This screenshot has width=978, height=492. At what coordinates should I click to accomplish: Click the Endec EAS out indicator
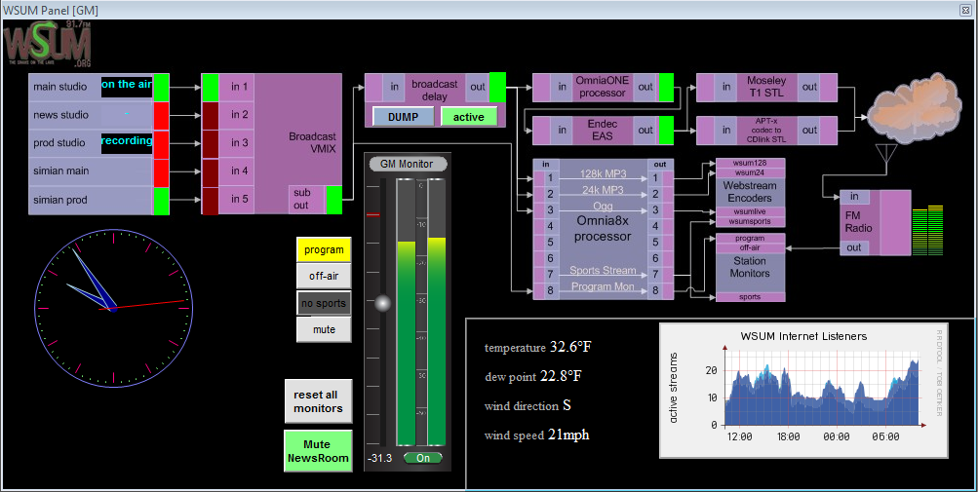(x=666, y=130)
